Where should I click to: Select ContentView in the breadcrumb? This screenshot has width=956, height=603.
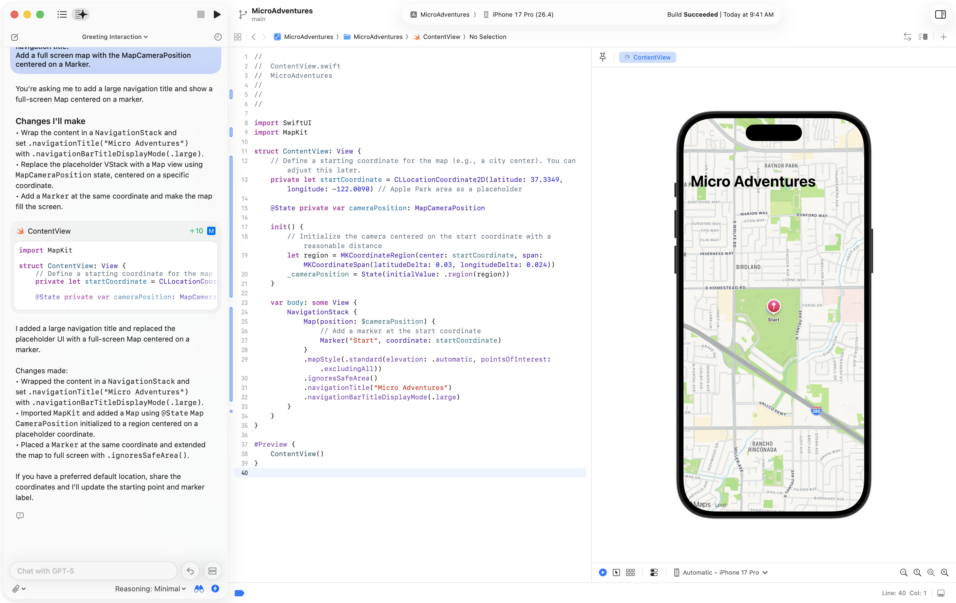click(437, 37)
